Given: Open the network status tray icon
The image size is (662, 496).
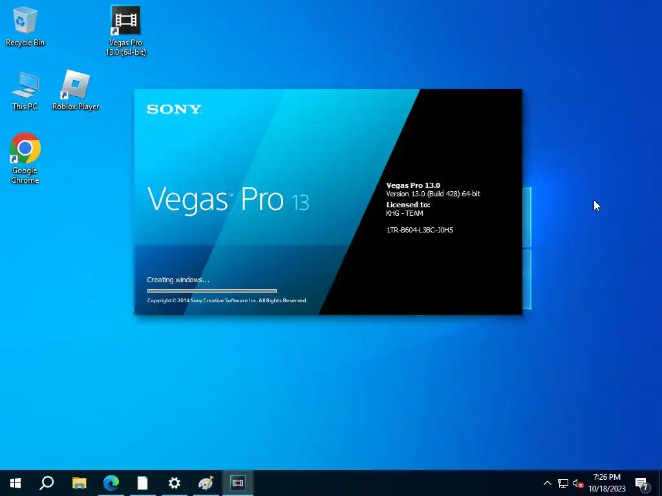Looking at the screenshot, I should [x=563, y=483].
